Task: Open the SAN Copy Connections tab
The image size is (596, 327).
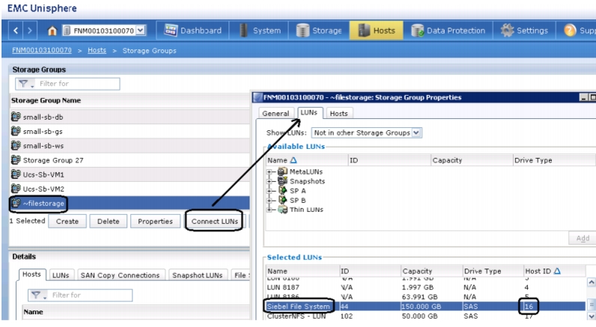Action: pos(120,275)
